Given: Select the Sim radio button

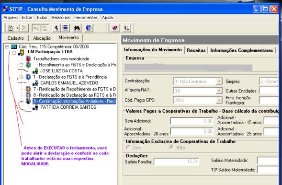Looking at the screenshot, I should click(128, 148).
